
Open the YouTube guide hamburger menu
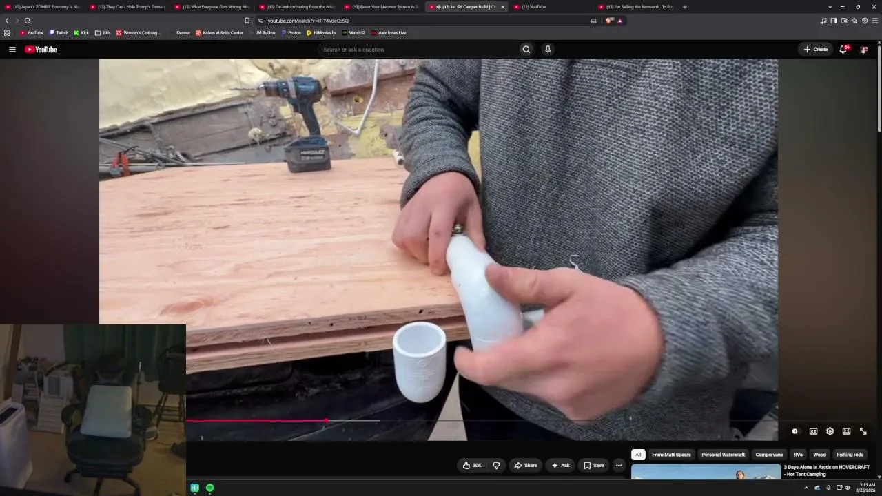pyautogui.click(x=12, y=50)
